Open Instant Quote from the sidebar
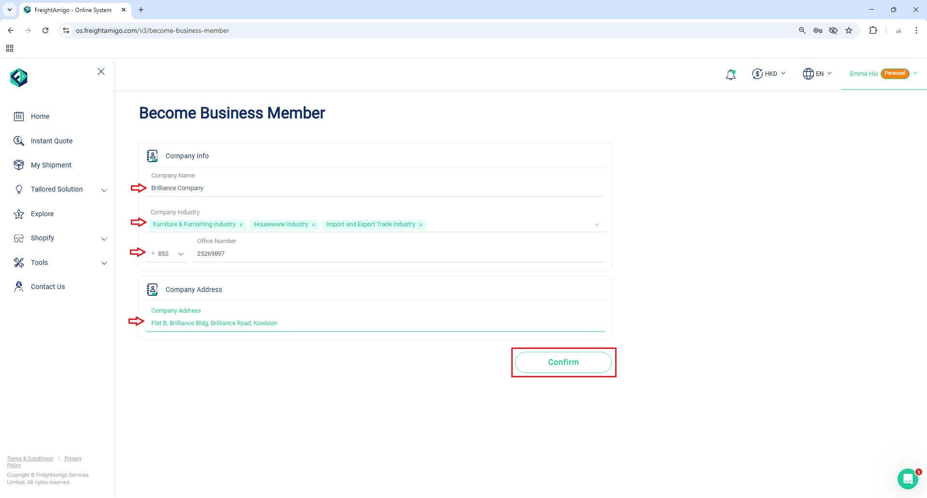The width and height of the screenshot is (927, 498). (52, 141)
